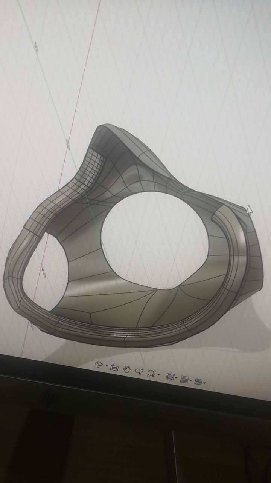The height and width of the screenshot is (483, 271).
Task: Click the Grid and Snaps icon
Action: click(184, 379)
